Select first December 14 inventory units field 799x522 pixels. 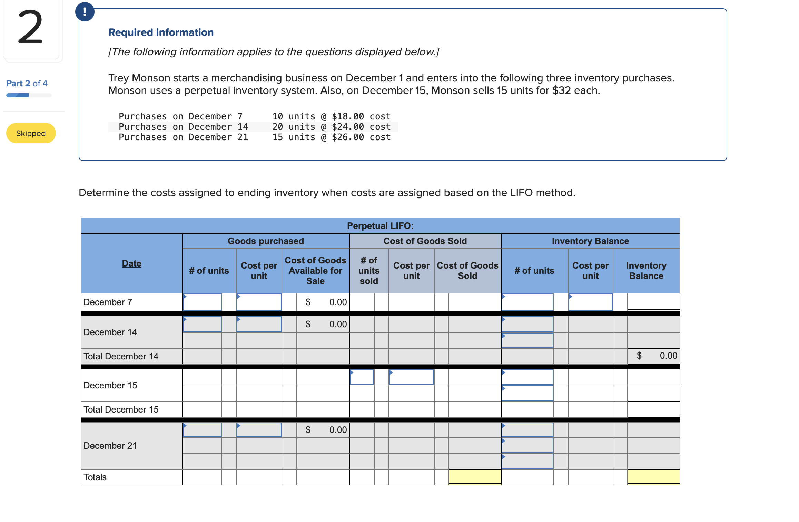pyautogui.click(x=527, y=324)
